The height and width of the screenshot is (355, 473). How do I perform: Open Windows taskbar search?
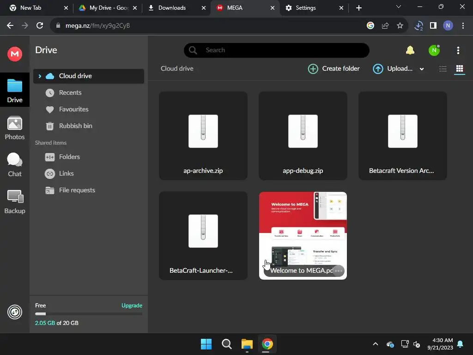226,344
